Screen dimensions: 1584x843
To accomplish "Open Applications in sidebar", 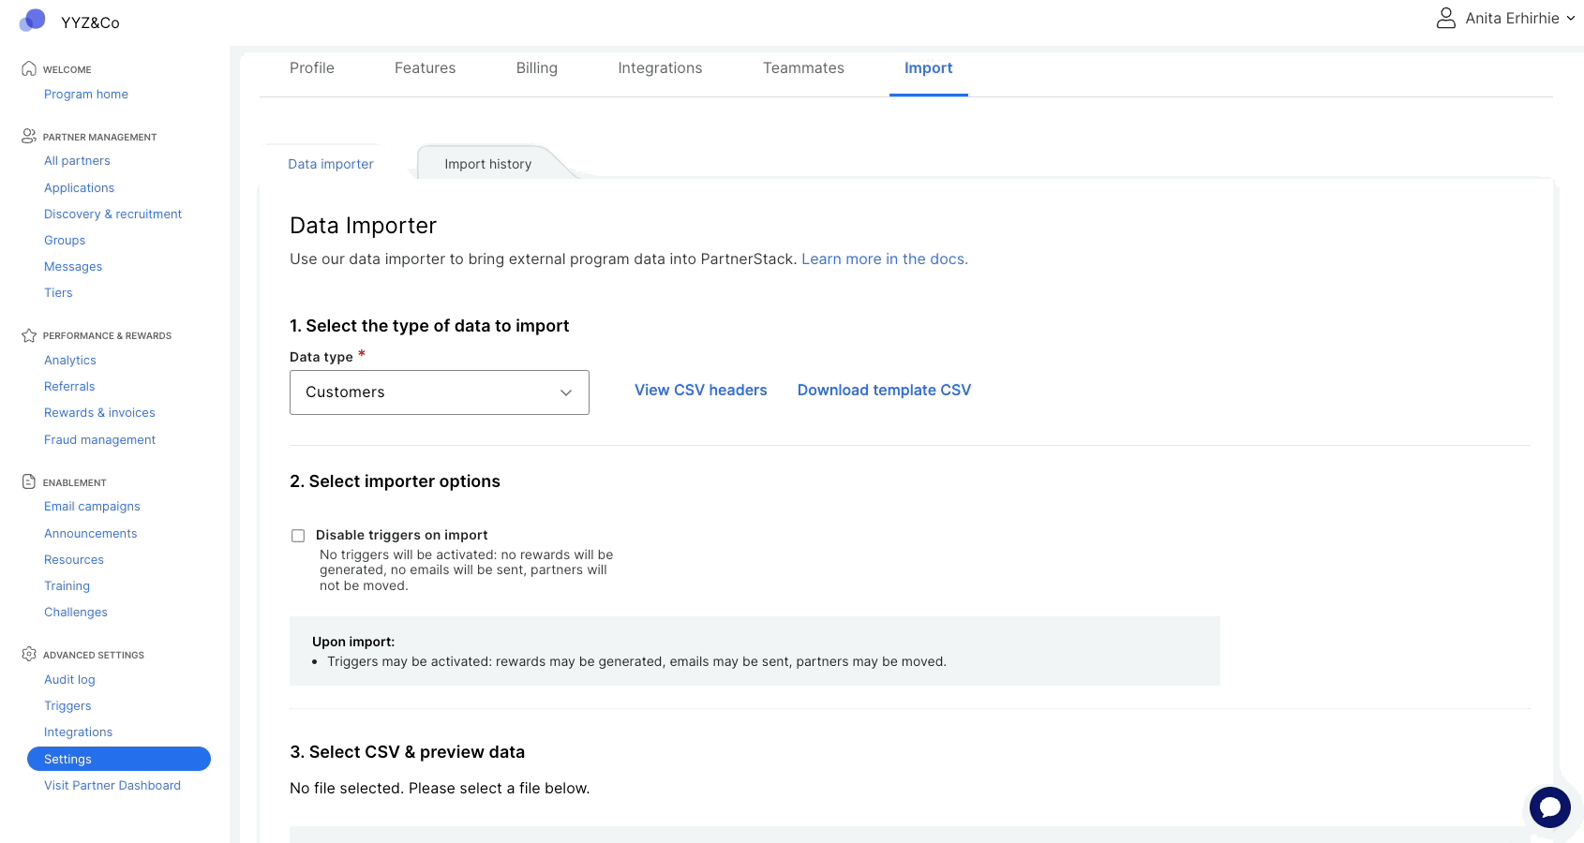I will pyautogui.click(x=79, y=188).
